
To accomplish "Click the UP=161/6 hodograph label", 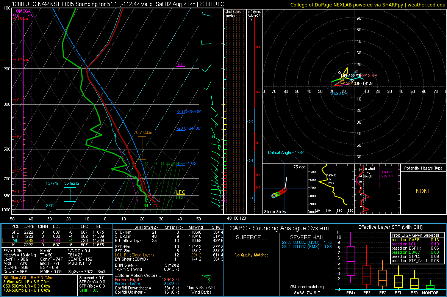I will coord(364,83).
